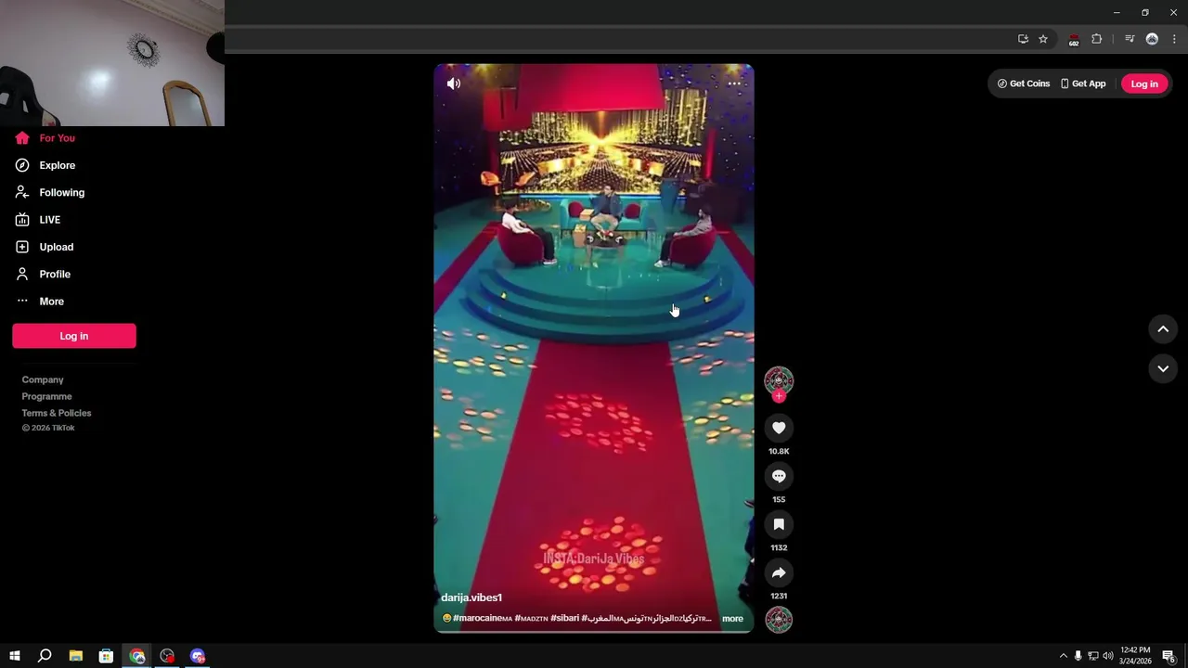Open the Chrome profile avatar
Image resolution: width=1188 pixels, height=668 pixels.
coord(1152,39)
